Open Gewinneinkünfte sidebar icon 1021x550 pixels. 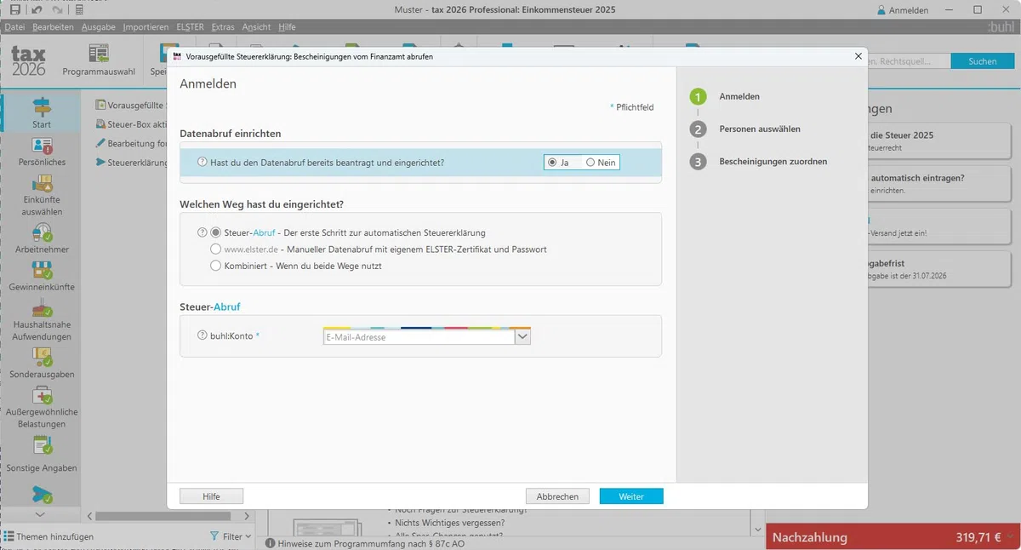pyautogui.click(x=42, y=271)
